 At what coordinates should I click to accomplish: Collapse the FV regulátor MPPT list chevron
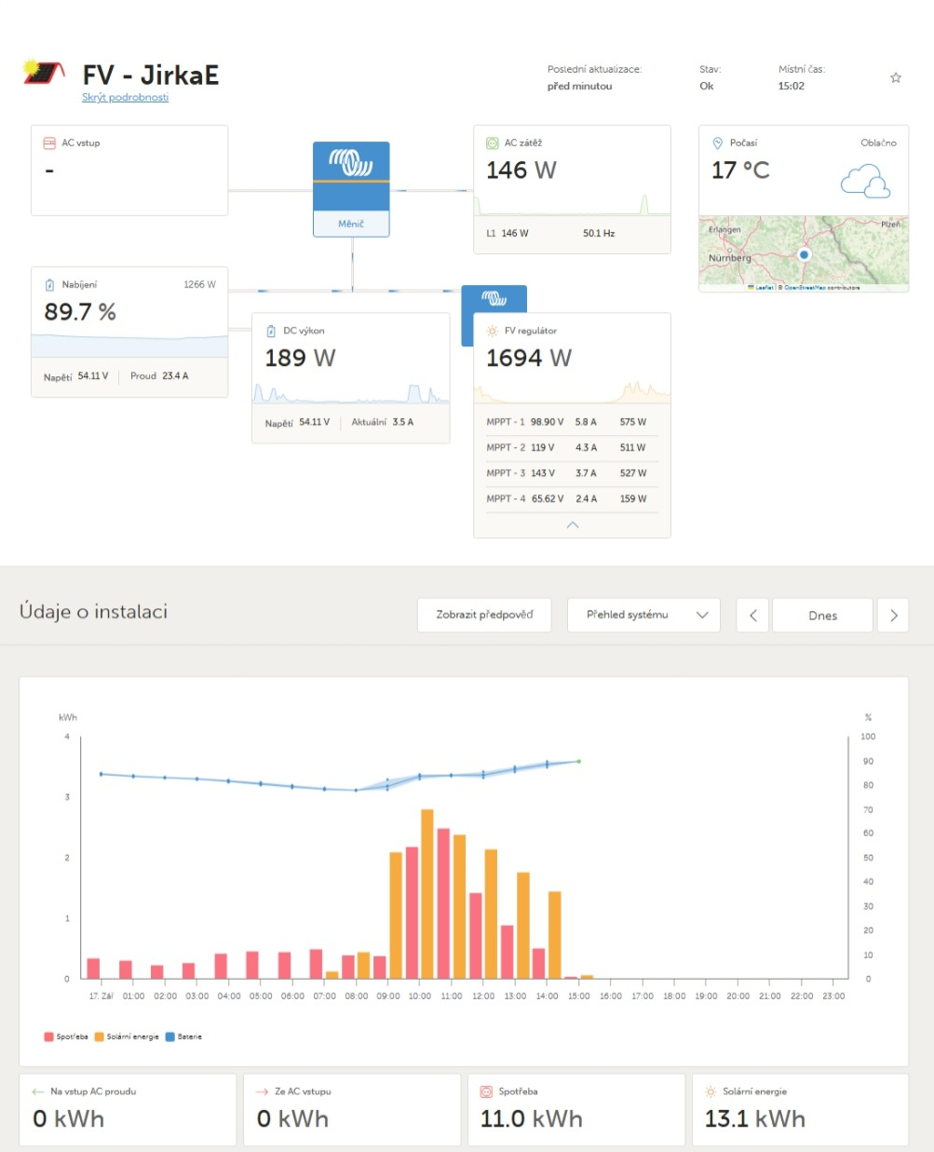click(573, 525)
